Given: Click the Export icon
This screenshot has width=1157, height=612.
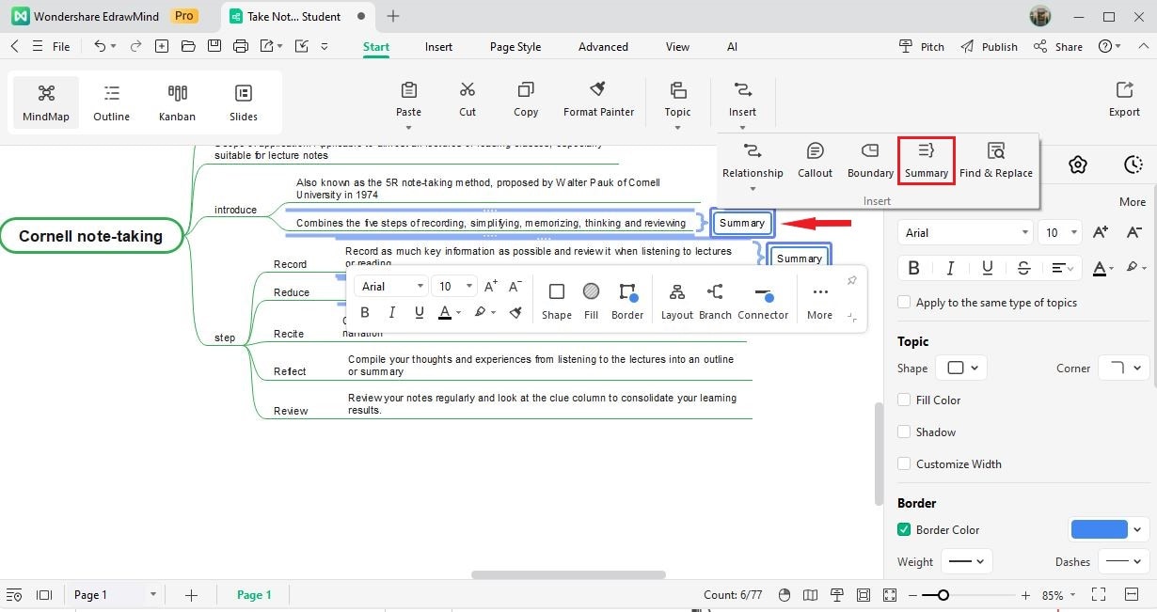Looking at the screenshot, I should pos(1124,100).
